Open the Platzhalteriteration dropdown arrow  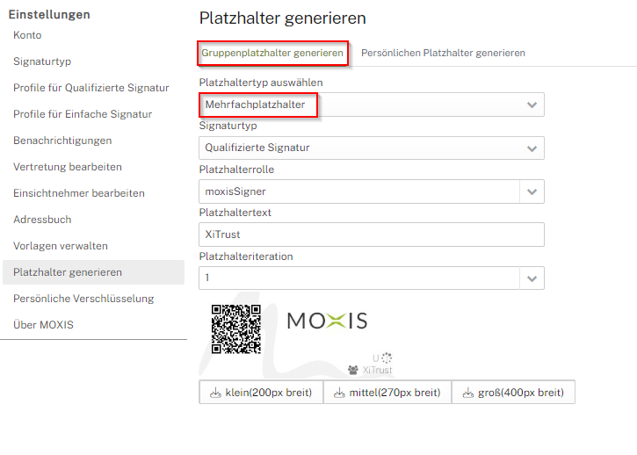pos(532,278)
